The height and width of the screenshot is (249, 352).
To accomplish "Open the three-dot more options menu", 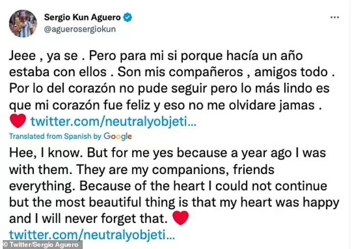I will coord(334,17).
